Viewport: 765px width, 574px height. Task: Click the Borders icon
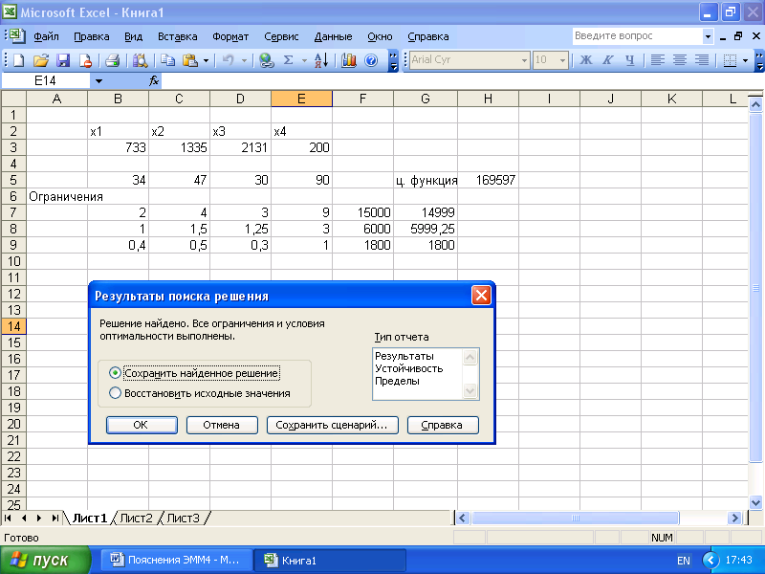[730, 60]
